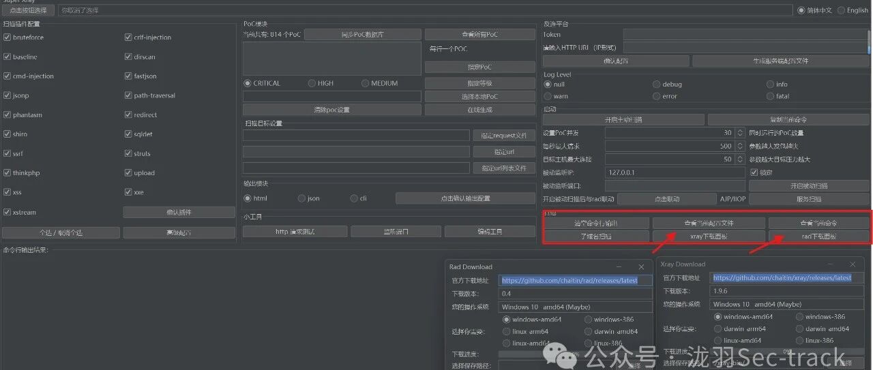The image size is (873, 370).
Task: Adjust the 每秒最大请求 spinner arrows
Action: pyautogui.click(x=741, y=146)
